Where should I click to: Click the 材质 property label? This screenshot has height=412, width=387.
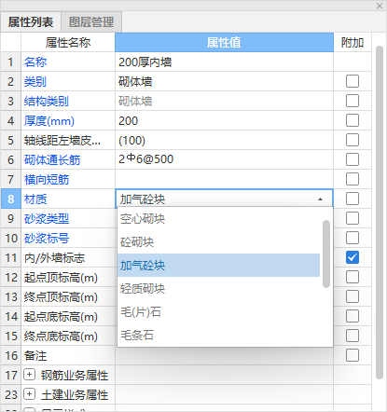pos(35,199)
